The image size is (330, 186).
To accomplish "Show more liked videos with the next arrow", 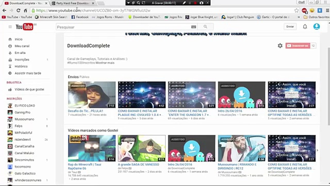I will coord(317,150).
